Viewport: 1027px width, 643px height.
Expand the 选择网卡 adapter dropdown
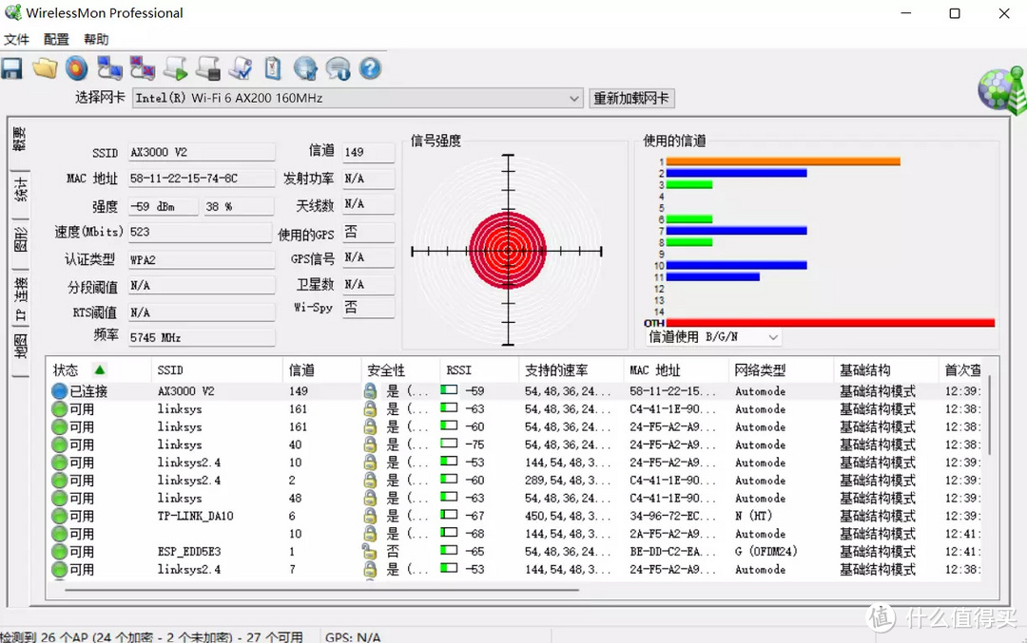(574, 98)
